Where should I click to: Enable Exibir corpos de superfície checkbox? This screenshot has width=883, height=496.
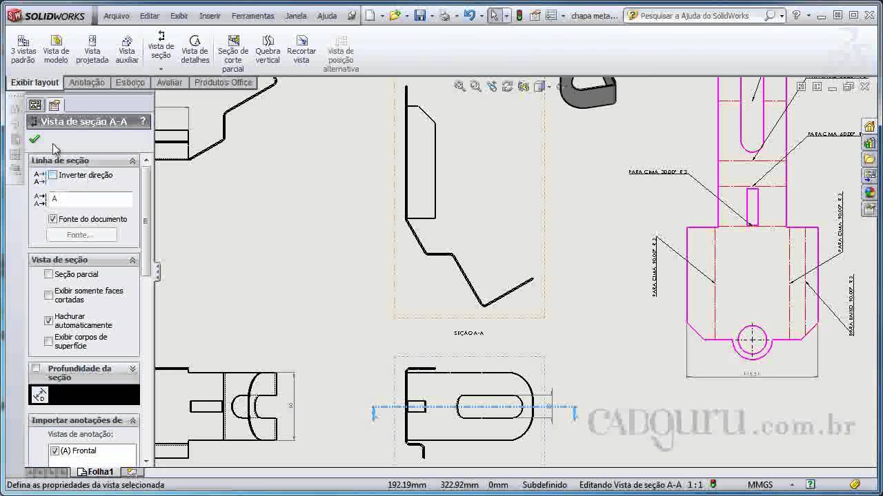[x=48, y=341]
